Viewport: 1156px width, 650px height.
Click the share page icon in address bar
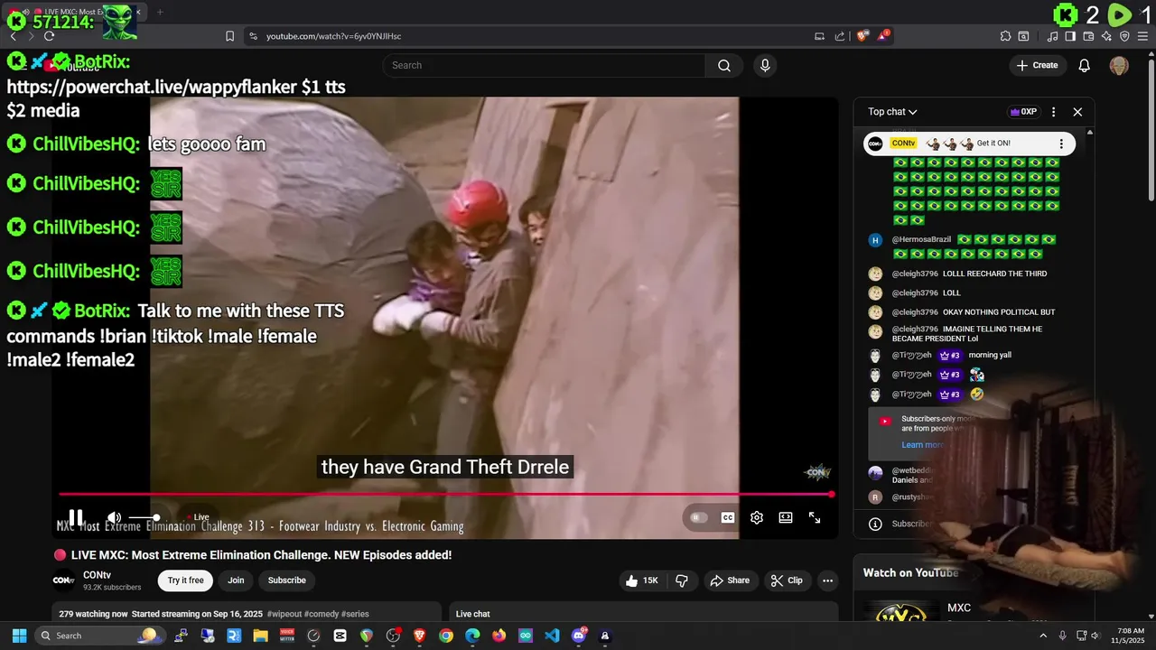[x=840, y=36]
